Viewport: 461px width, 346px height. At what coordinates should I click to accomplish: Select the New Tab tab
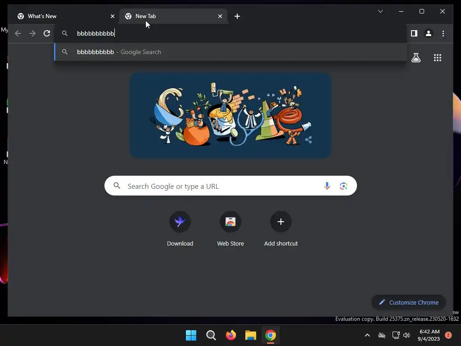point(173,16)
